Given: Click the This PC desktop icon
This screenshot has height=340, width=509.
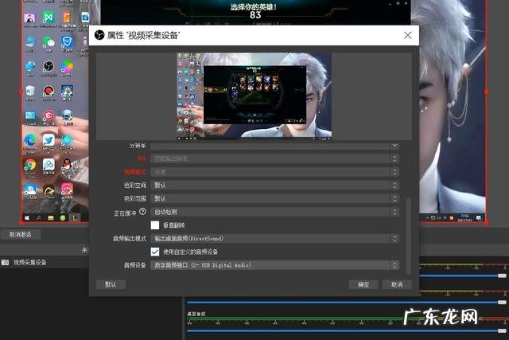Looking at the screenshot, I should pyautogui.click(x=31, y=42).
